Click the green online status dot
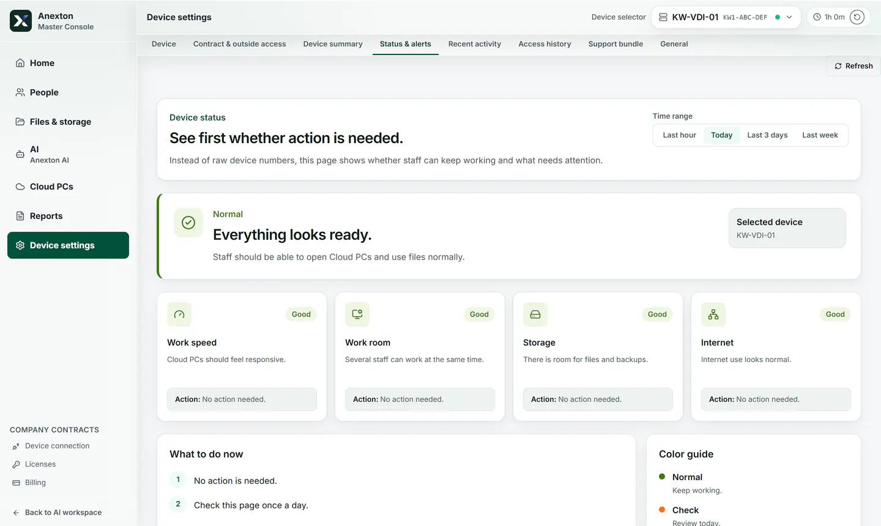This screenshot has width=881, height=526. tap(778, 17)
